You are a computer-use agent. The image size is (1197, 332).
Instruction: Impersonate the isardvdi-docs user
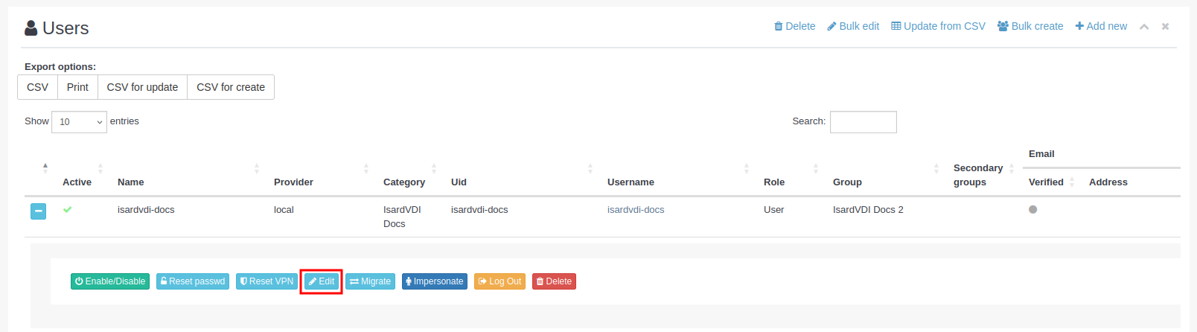coord(435,281)
